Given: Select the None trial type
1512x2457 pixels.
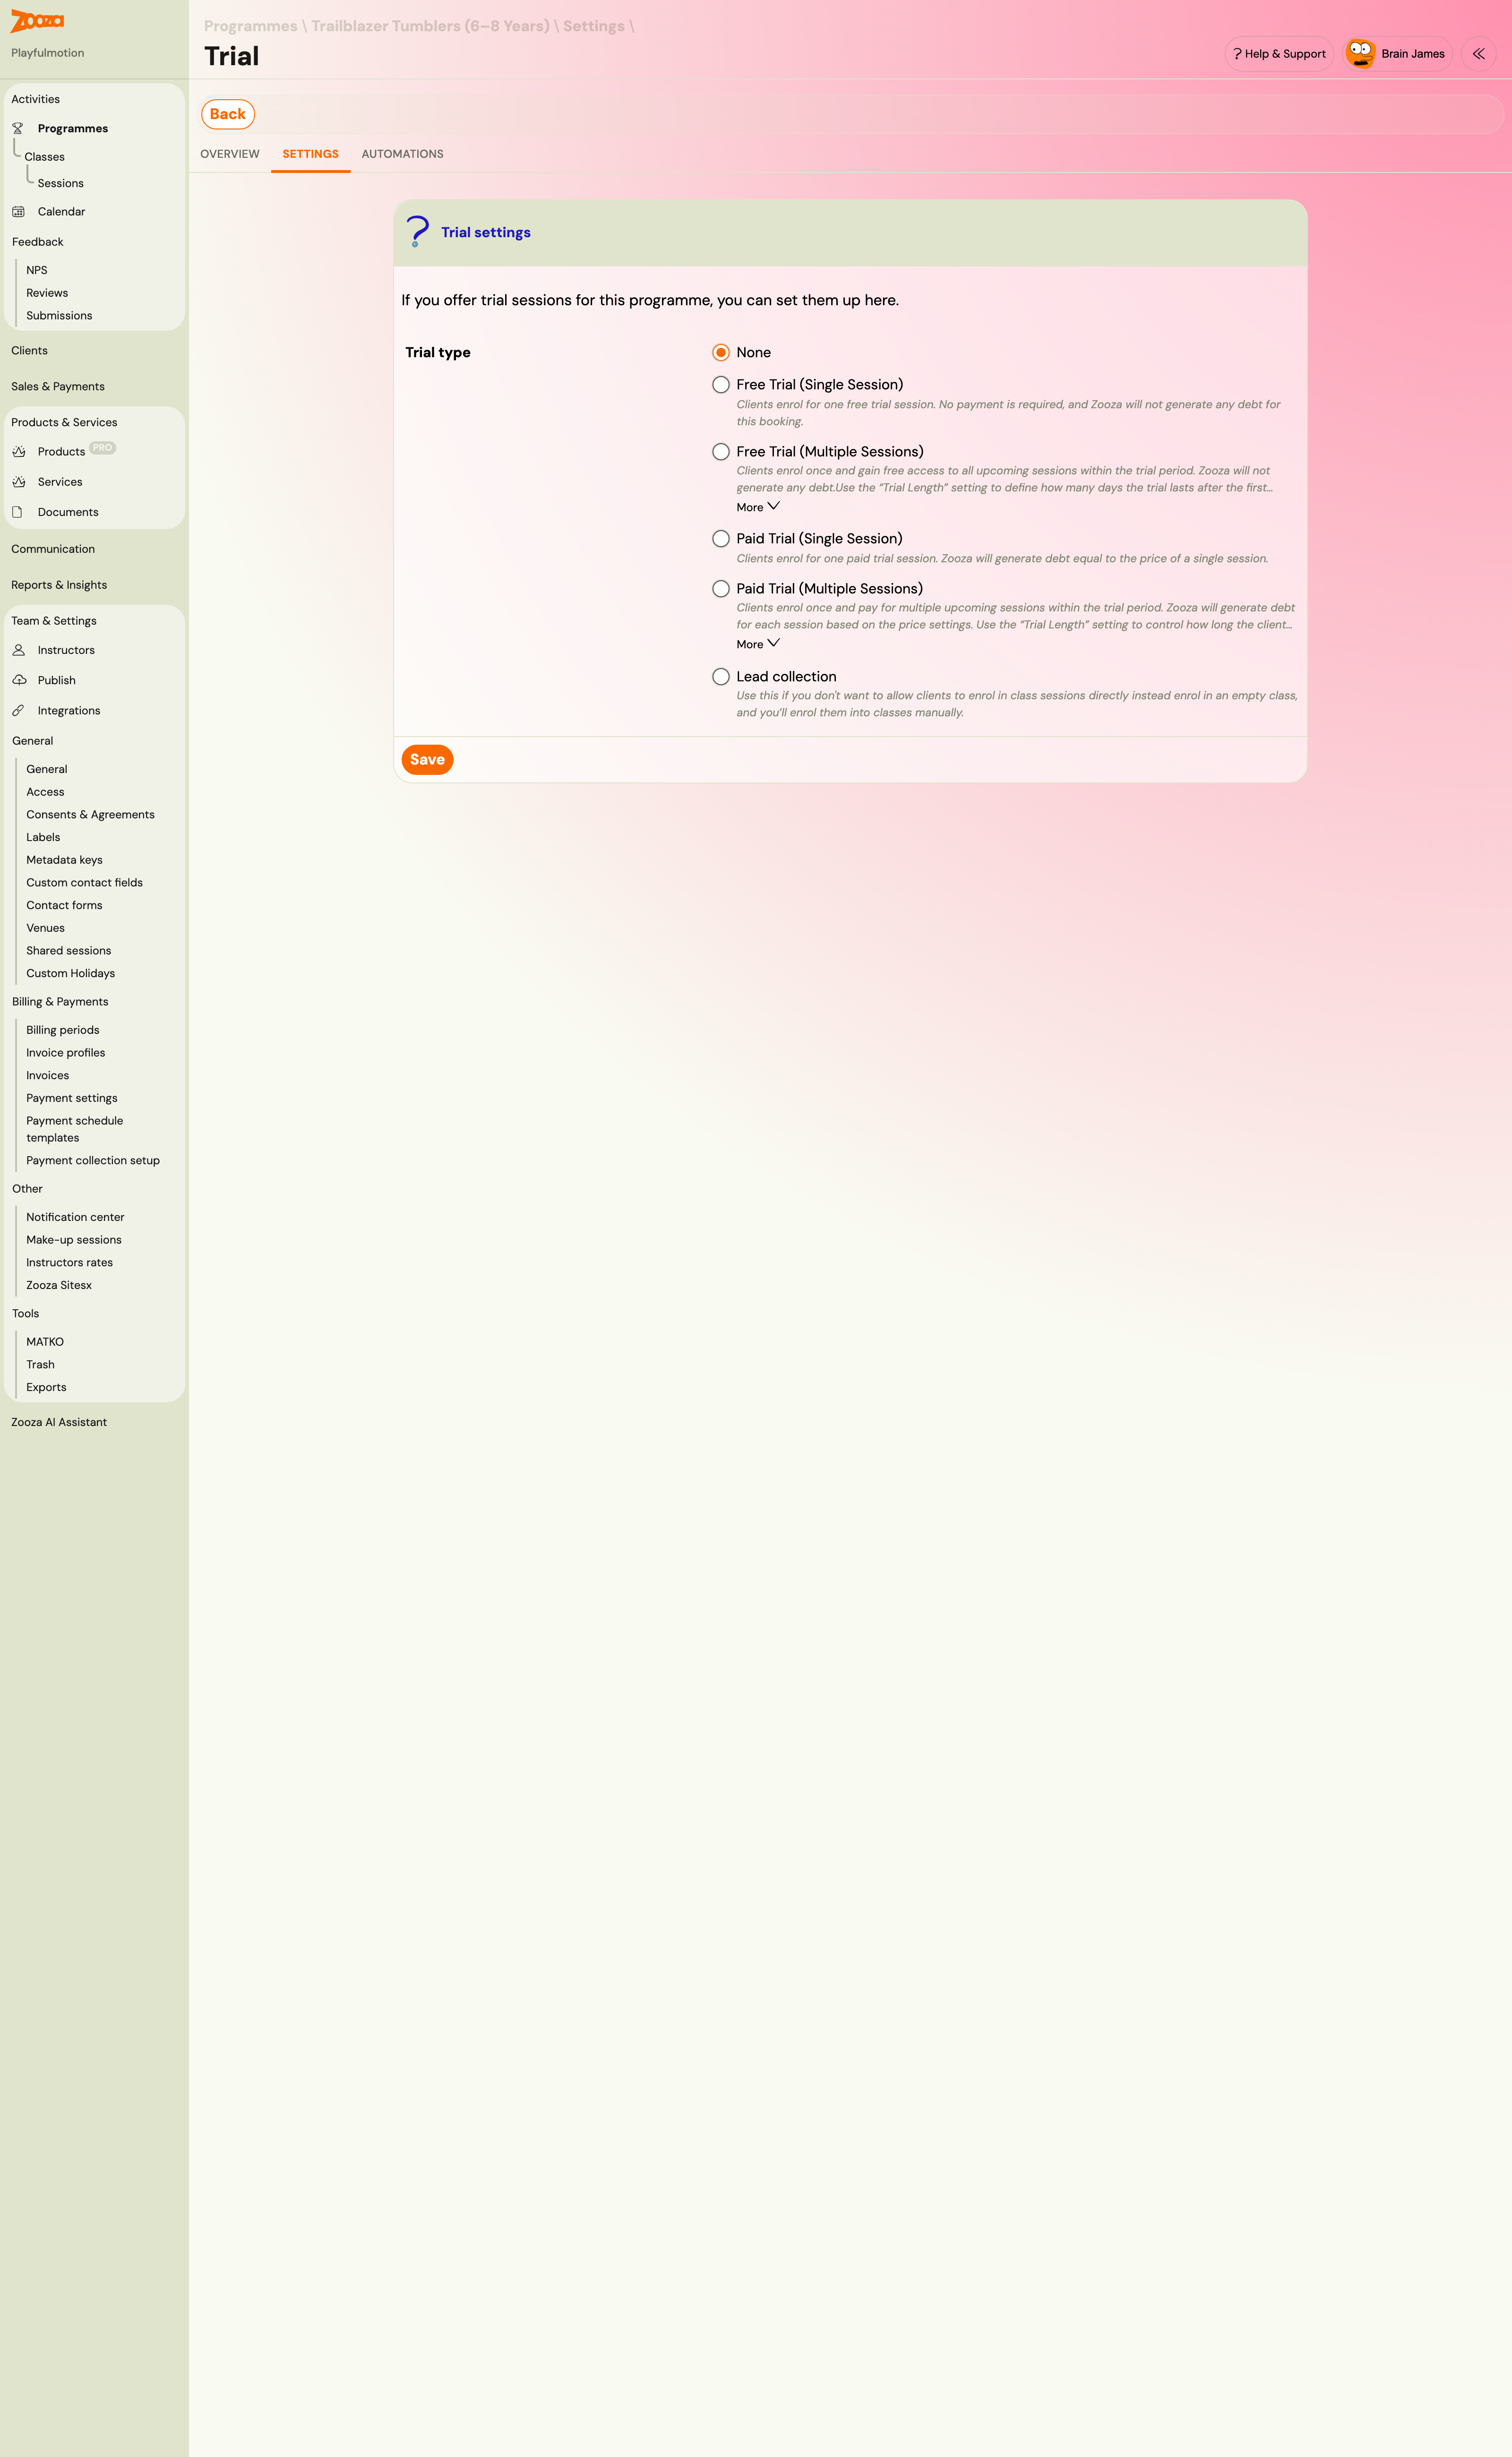Looking at the screenshot, I should point(720,353).
